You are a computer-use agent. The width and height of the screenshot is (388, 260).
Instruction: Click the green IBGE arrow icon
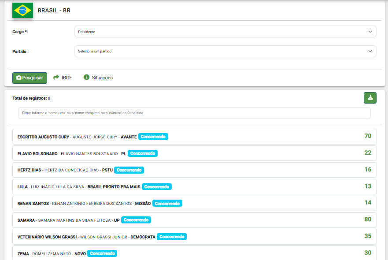[x=56, y=77]
